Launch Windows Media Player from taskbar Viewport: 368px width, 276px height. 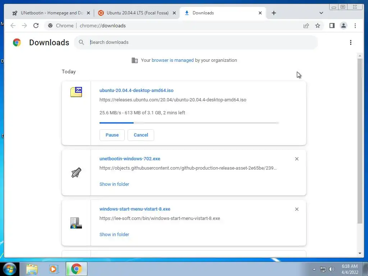[x=54, y=269]
